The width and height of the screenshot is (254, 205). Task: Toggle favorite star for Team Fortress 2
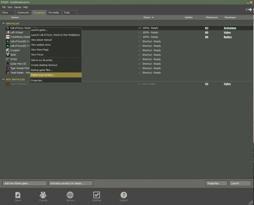pyautogui.click(x=140, y=84)
